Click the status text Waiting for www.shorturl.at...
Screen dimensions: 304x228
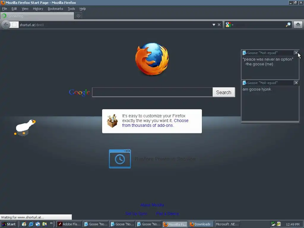tap(23, 217)
